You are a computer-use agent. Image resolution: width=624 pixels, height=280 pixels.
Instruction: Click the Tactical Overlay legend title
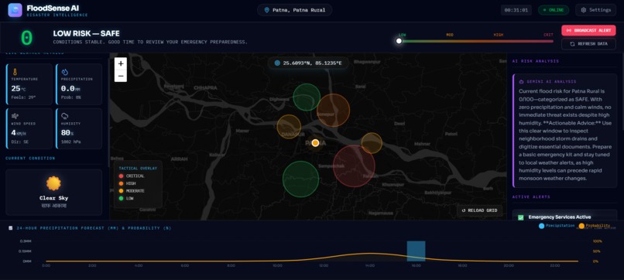138,169
